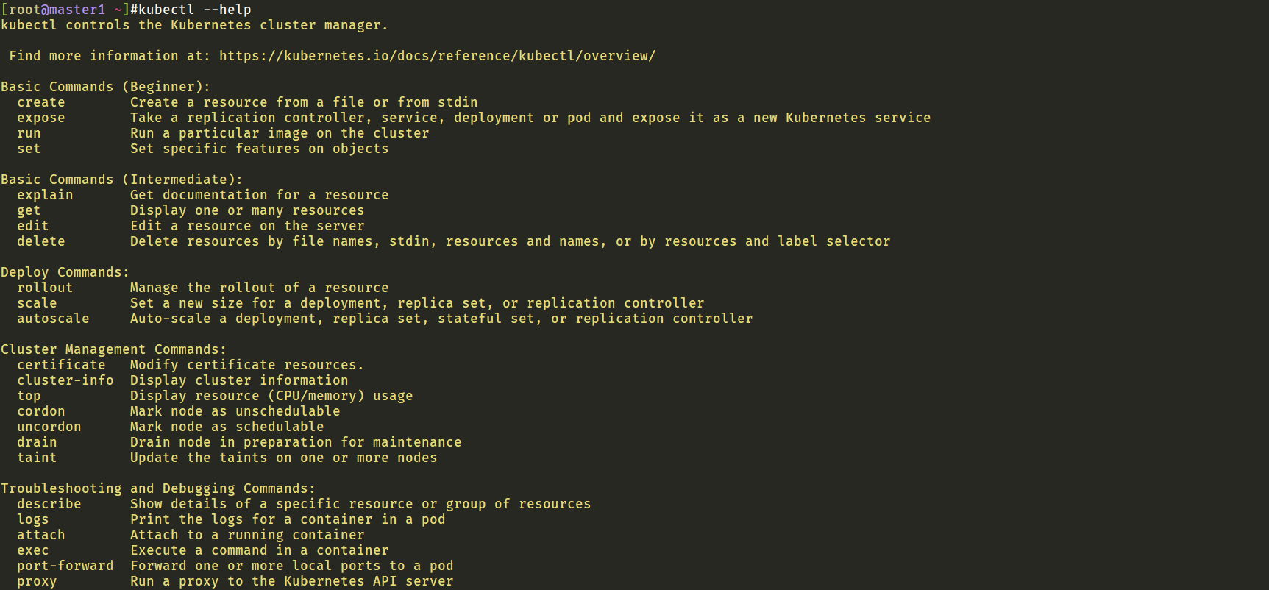Click the 'cluster-info' command name
The width and height of the screenshot is (1269, 590).
(x=65, y=380)
